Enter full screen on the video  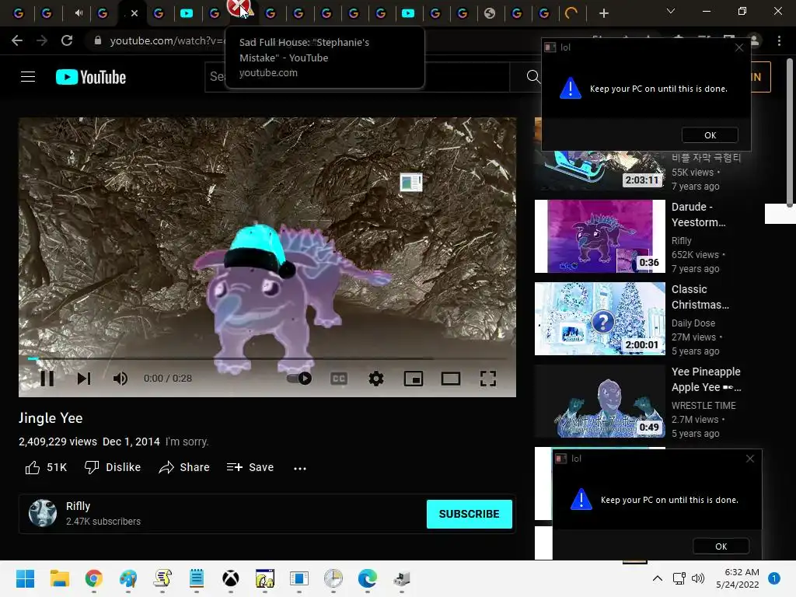[488, 379]
